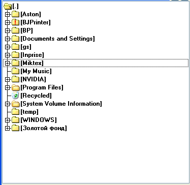
Task: Click the root [.] open folder icon
Action: pyautogui.click(x=8, y=7)
